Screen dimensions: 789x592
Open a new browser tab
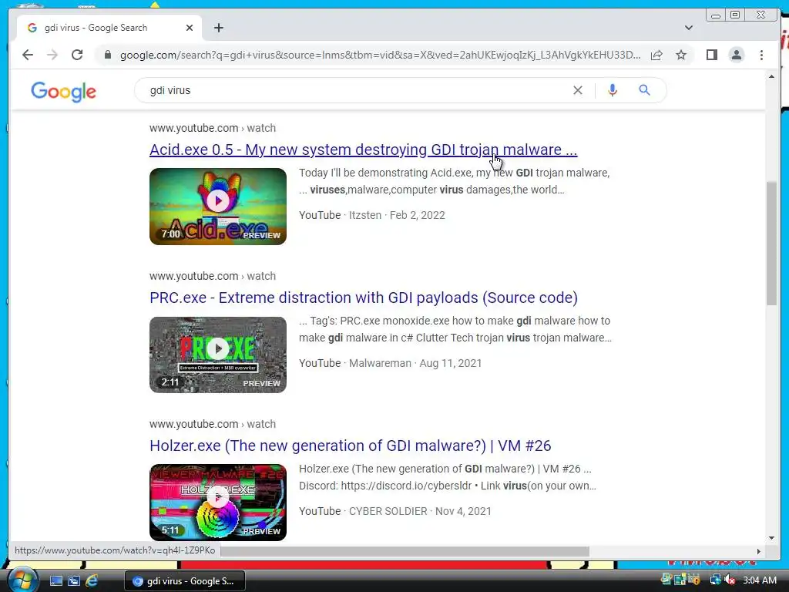click(x=218, y=28)
